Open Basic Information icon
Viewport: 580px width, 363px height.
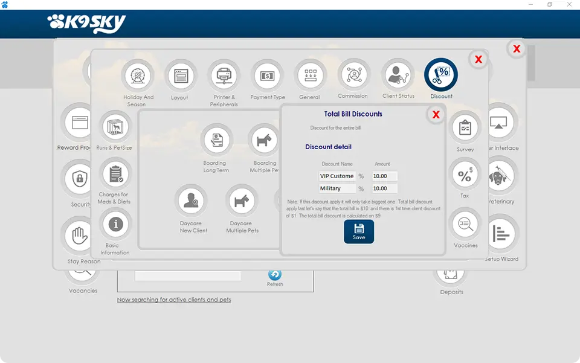pos(115,225)
